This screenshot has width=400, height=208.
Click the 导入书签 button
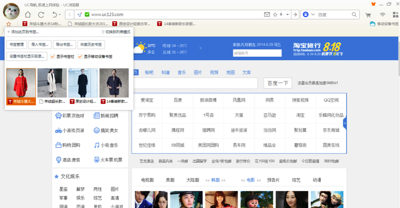pyautogui.click(x=40, y=45)
